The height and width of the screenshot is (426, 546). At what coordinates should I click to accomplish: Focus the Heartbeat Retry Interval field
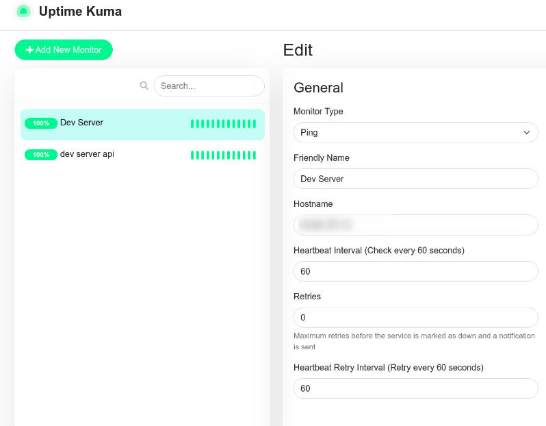415,388
